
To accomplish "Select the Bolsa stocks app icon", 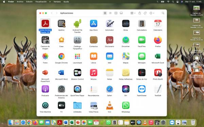I will [126, 23].
